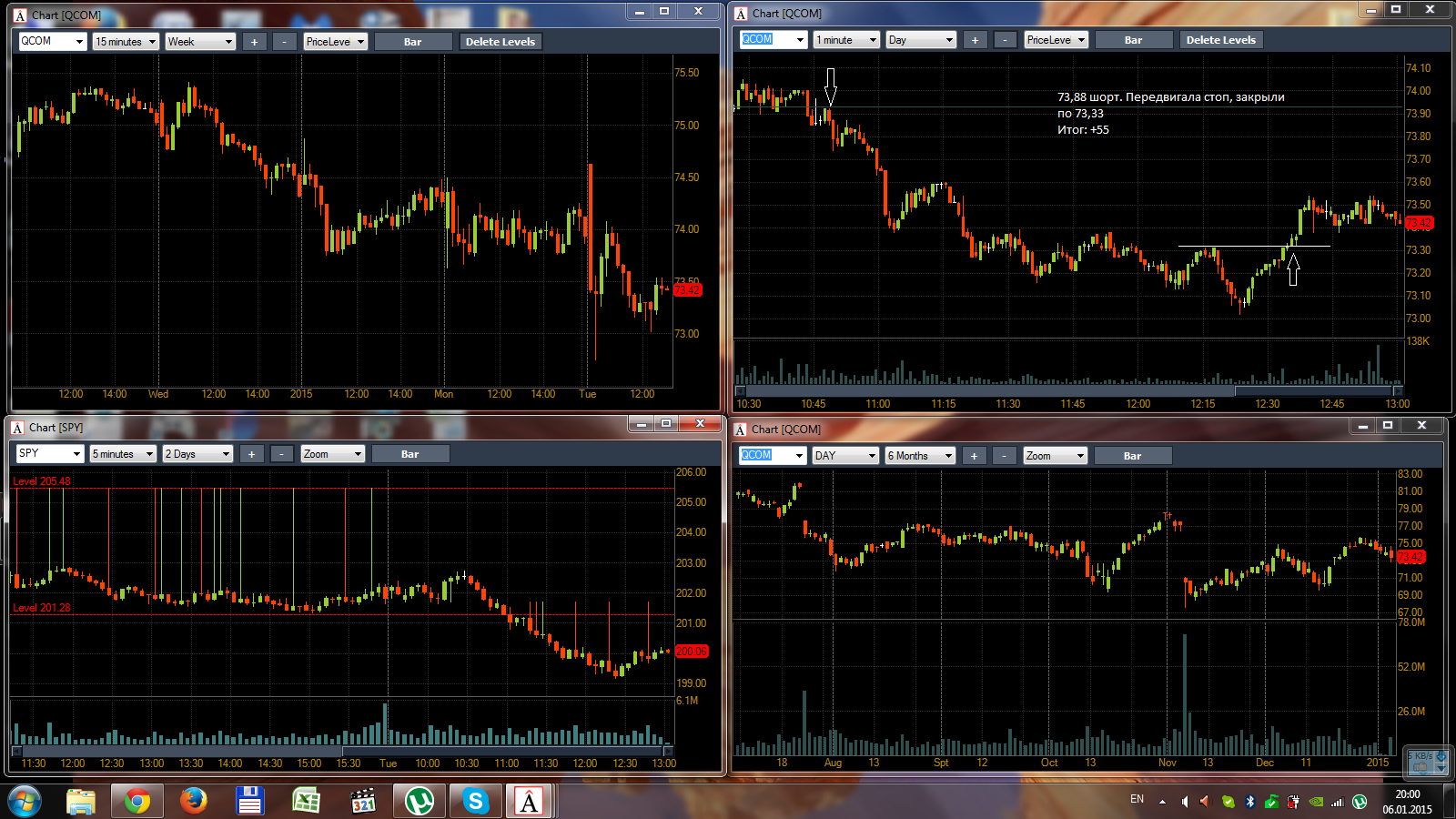Click plus button in DAY QCOM chart
The width and height of the screenshot is (1456, 819).
(974, 456)
